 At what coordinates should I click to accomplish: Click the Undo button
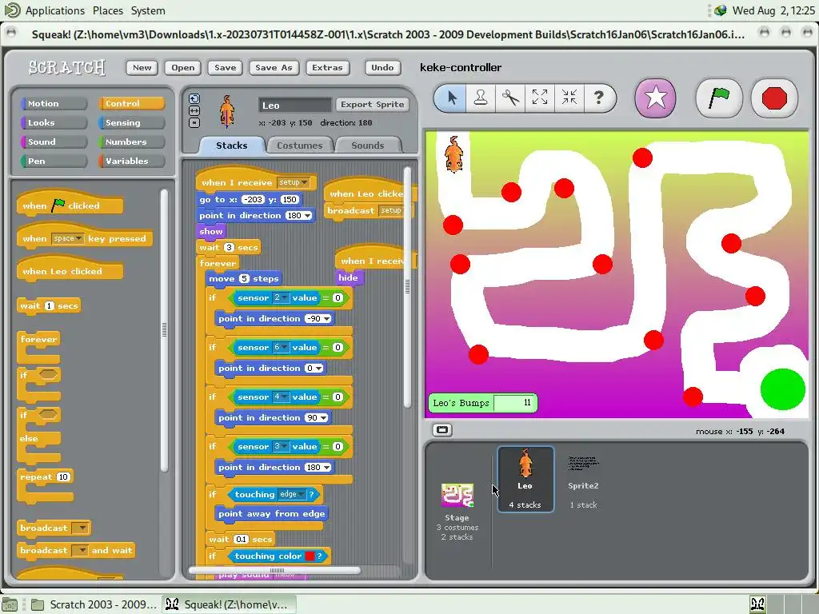point(382,67)
